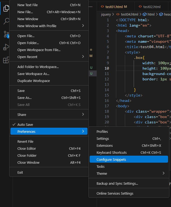Click New Text File menu entry

(x=27, y=5)
